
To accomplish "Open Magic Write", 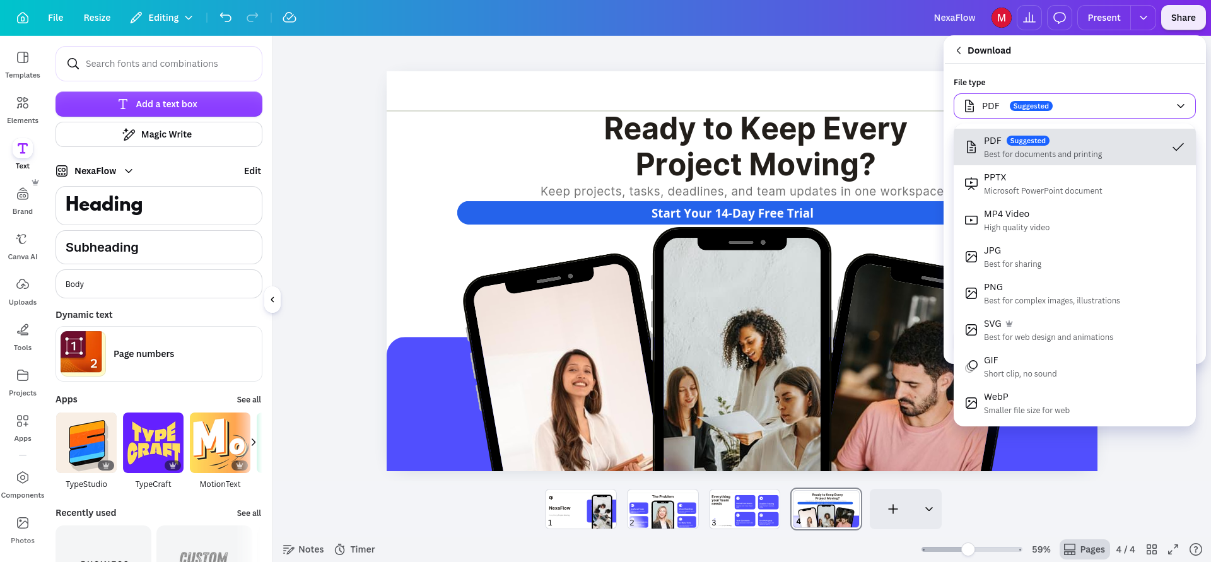I will pyautogui.click(x=159, y=134).
